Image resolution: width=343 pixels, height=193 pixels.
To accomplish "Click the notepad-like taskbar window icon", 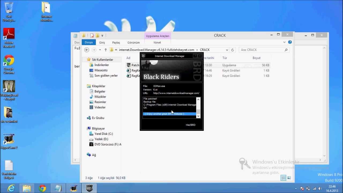I will click(x=58, y=188).
